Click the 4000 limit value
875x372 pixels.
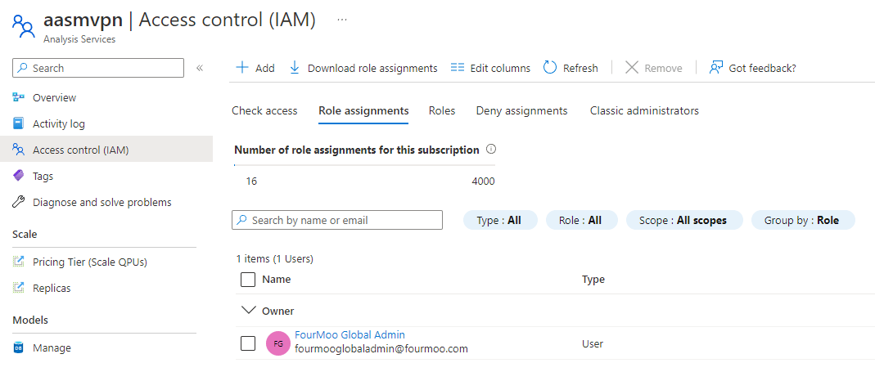pyautogui.click(x=483, y=182)
